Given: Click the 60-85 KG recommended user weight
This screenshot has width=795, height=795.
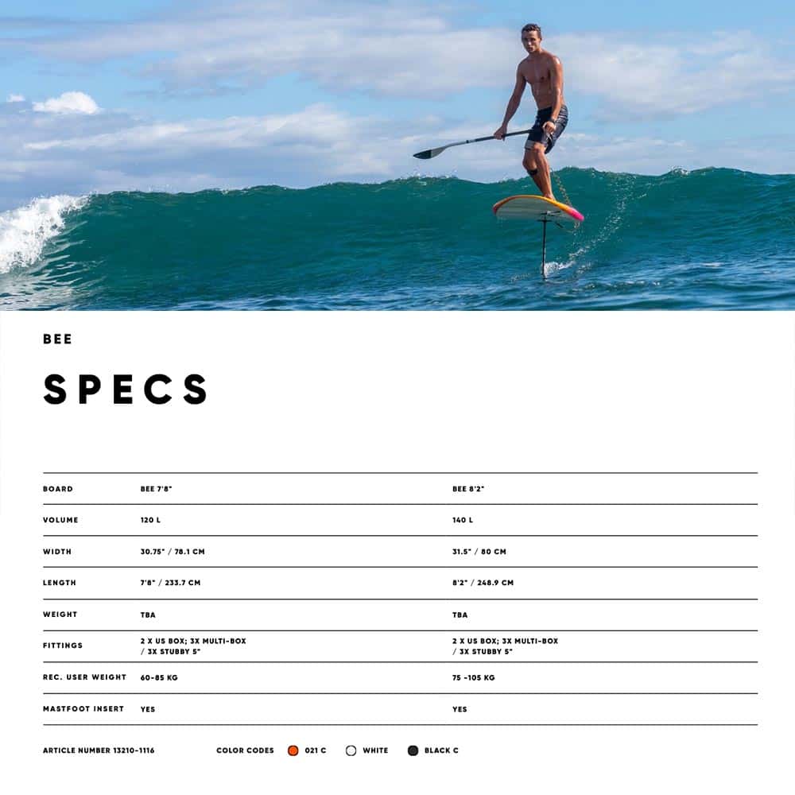Looking at the screenshot, I should click(x=159, y=678).
